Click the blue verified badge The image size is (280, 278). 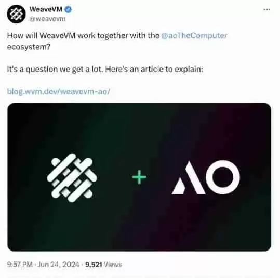click(x=68, y=9)
